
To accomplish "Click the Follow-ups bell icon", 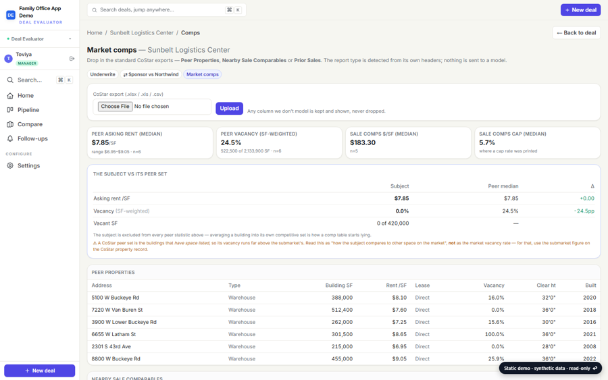I will tap(10, 138).
